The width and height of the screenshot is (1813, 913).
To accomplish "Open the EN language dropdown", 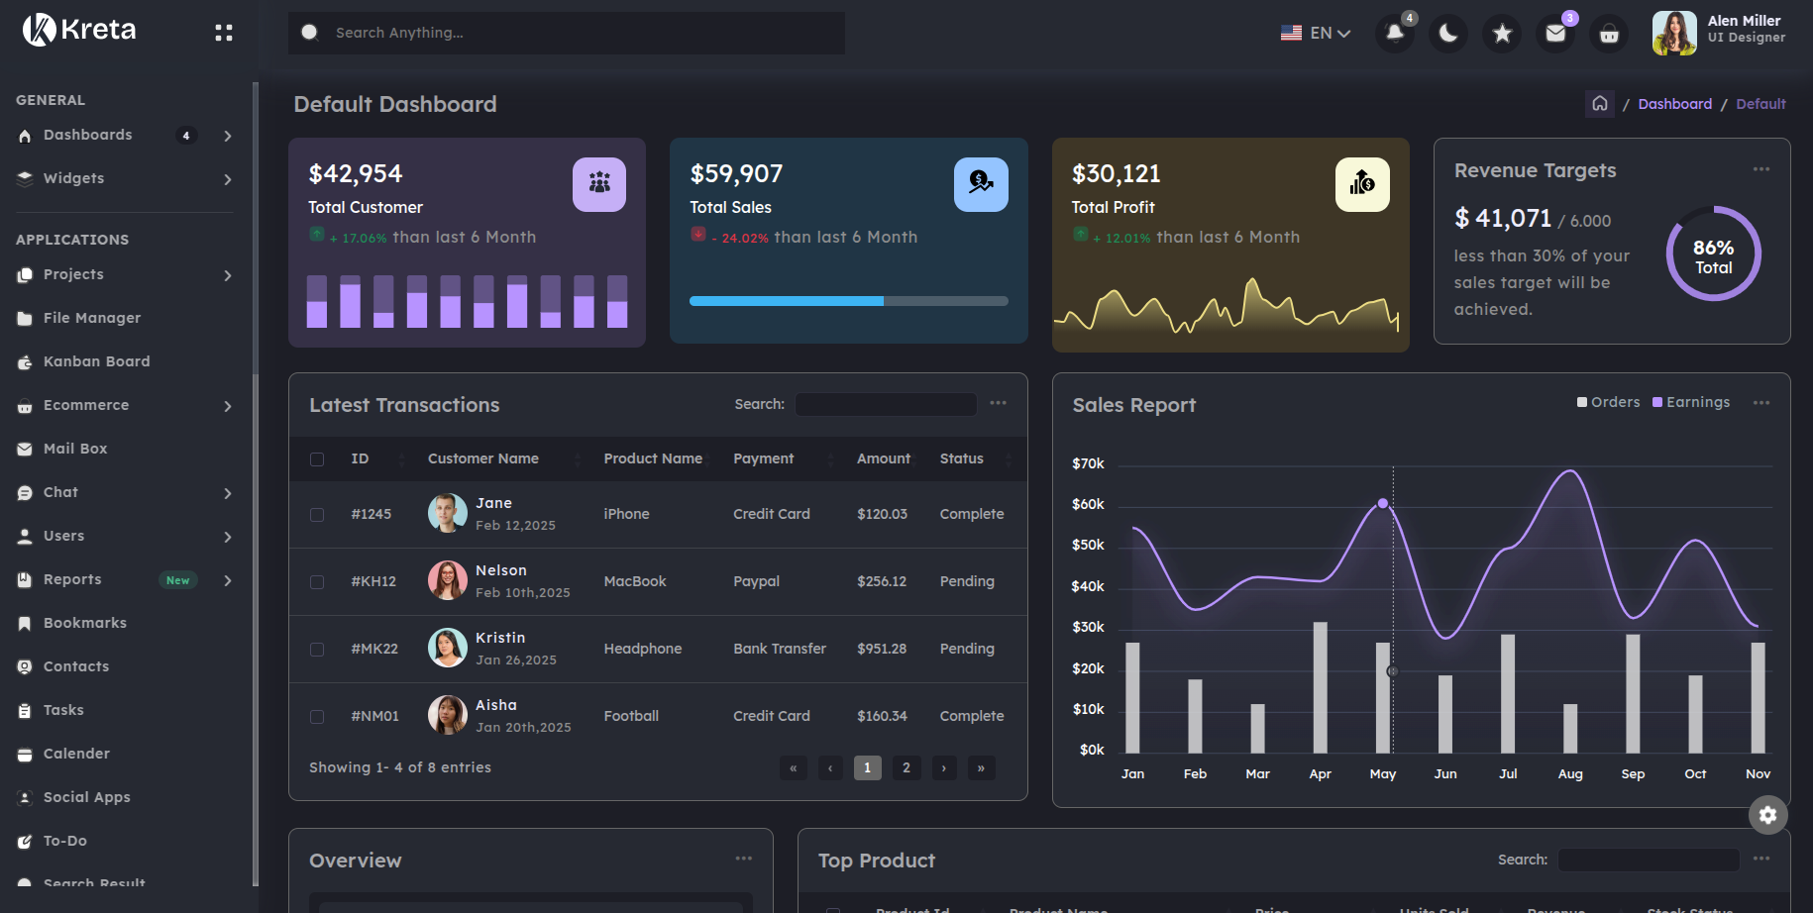I will click(1318, 33).
